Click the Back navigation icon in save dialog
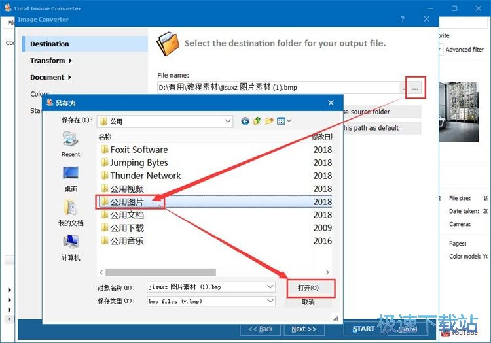Image resolution: width=491 pixels, height=343 pixels. coord(245,121)
